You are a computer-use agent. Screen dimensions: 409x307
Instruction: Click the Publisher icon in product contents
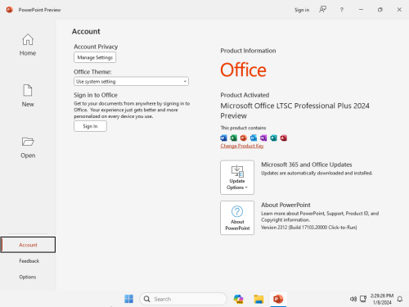pyautogui.click(x=273, y=138)
